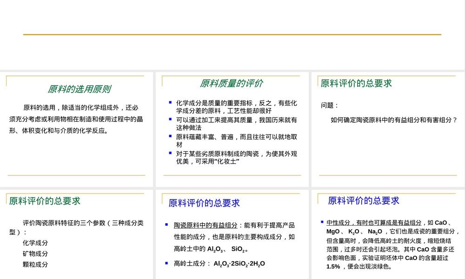The image size is (465, 279).
Task: Click the green title 原料评价的总要求 above 问题：
Action: [356, 83]
